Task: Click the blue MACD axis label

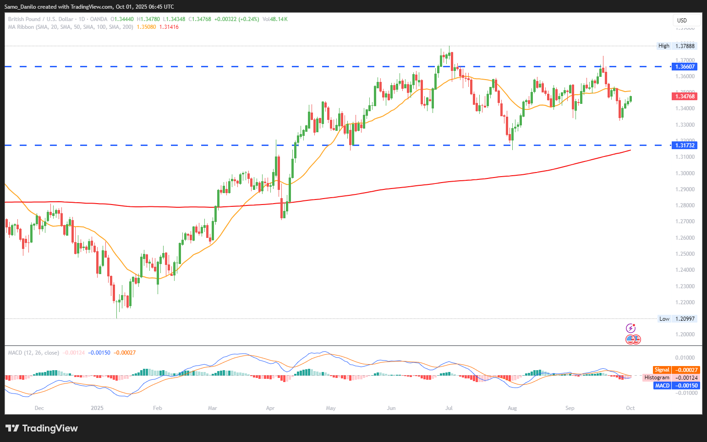Action: [662, 385]
